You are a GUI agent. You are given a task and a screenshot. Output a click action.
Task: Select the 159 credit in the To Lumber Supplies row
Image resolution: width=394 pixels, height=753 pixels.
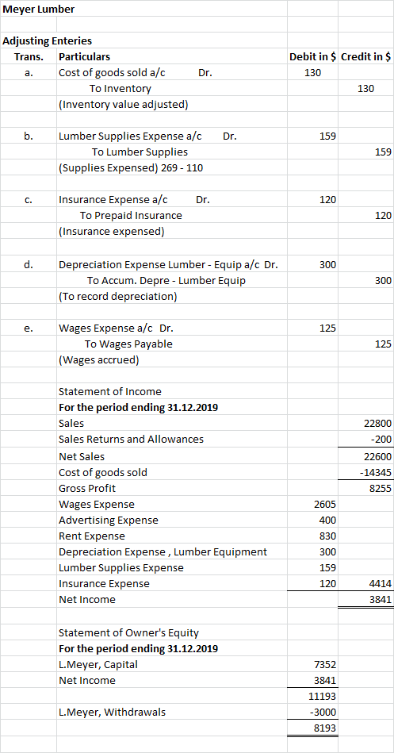click(x=384, y=152)
